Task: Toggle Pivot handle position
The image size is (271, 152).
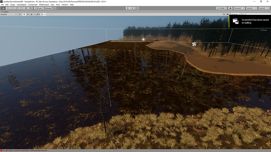Action: (38, 8)
